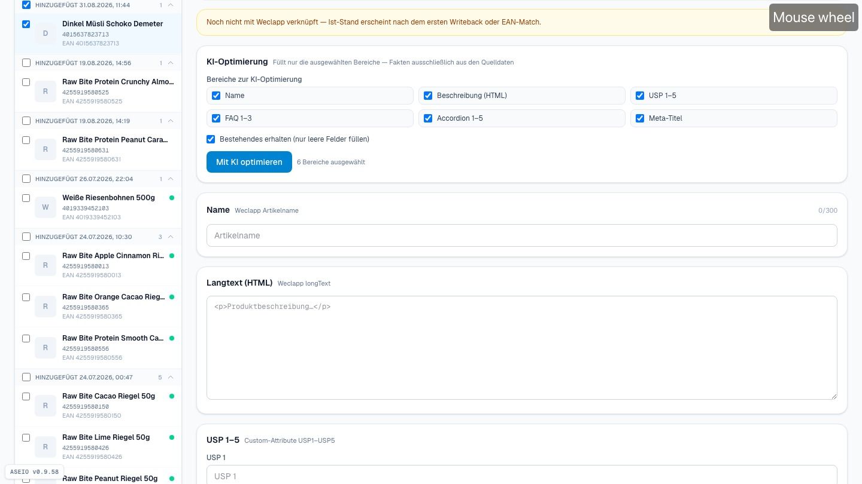
Task: Select the Weiße Riesenbohnen 500g product name
Action: click(x=108, y=198)
